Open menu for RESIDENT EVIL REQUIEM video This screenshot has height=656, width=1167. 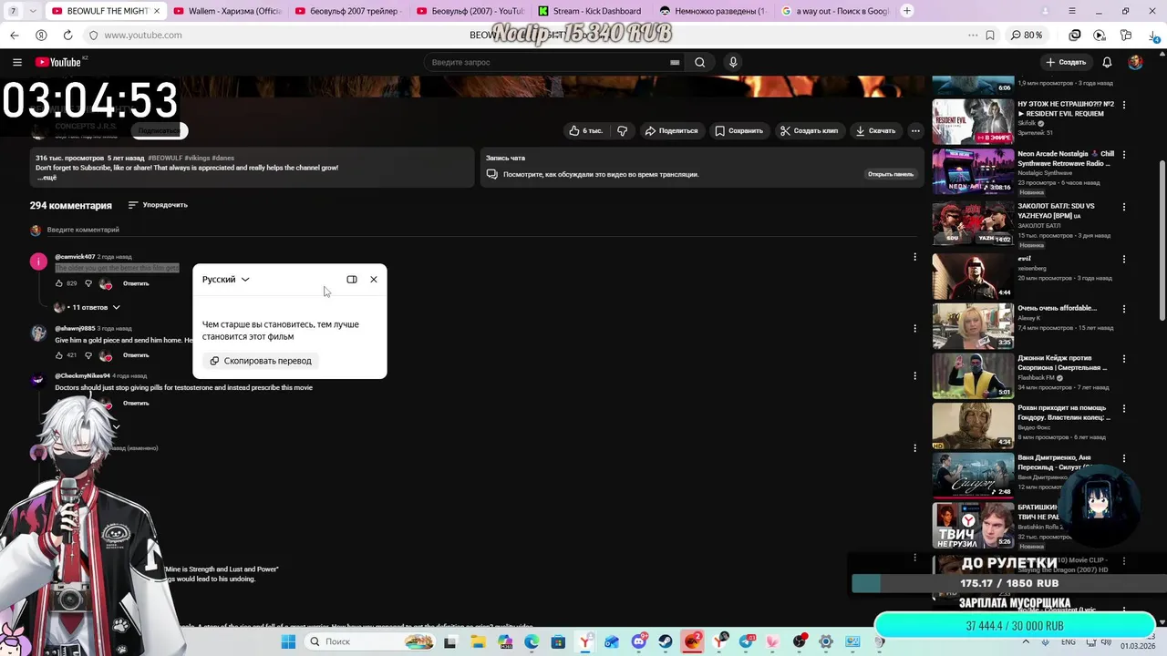(1124, 105)
